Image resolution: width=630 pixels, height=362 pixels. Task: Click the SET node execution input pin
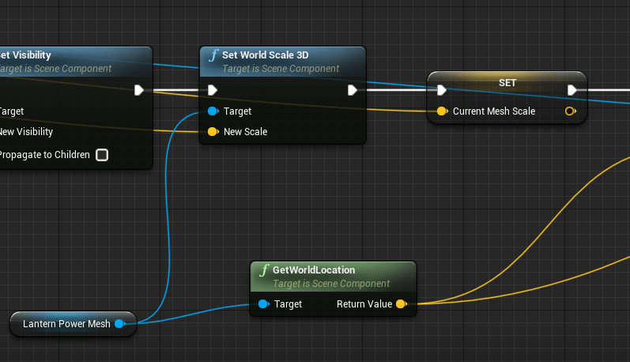(442, 90)
